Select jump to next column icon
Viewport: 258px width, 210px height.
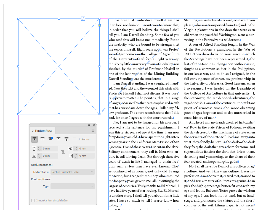point(67,139)
